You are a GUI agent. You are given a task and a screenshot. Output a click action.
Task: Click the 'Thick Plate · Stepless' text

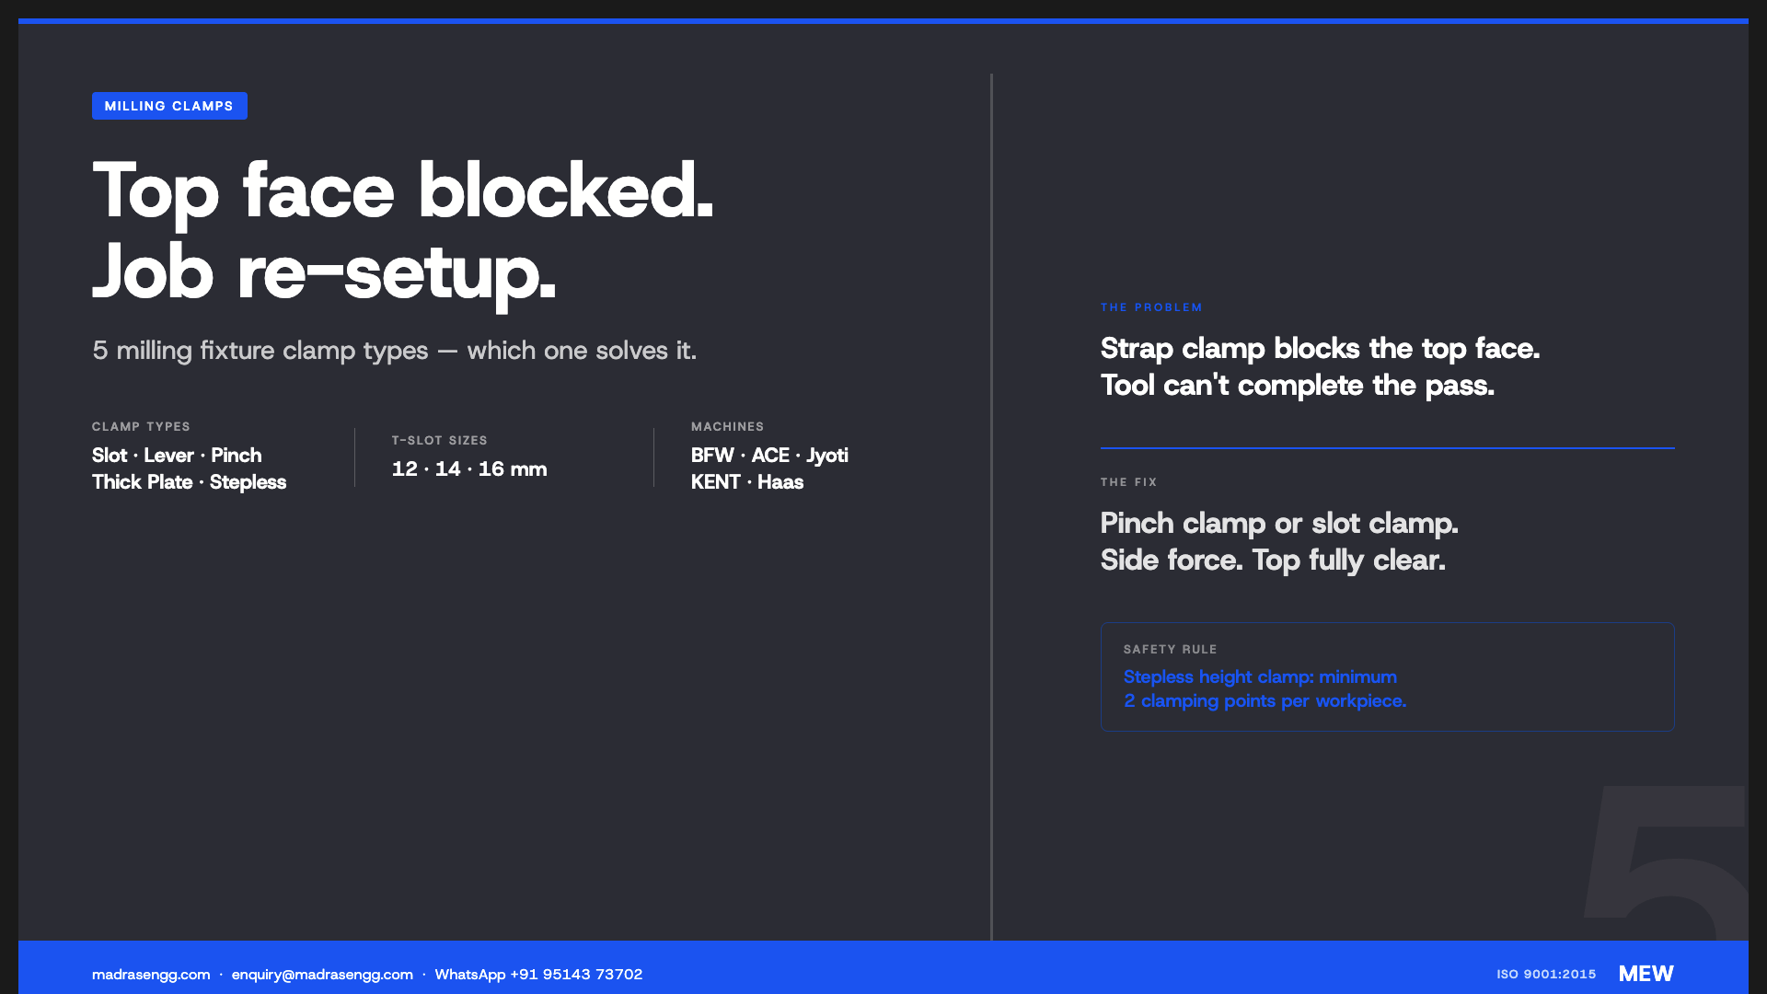pos(189,482)
